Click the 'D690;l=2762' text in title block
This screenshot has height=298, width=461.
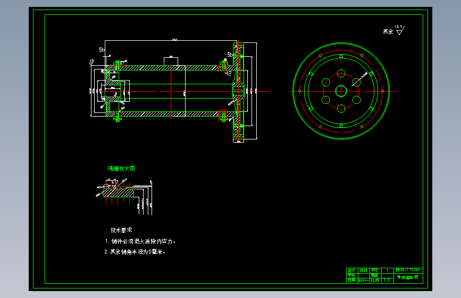click(x=408, y=270)
